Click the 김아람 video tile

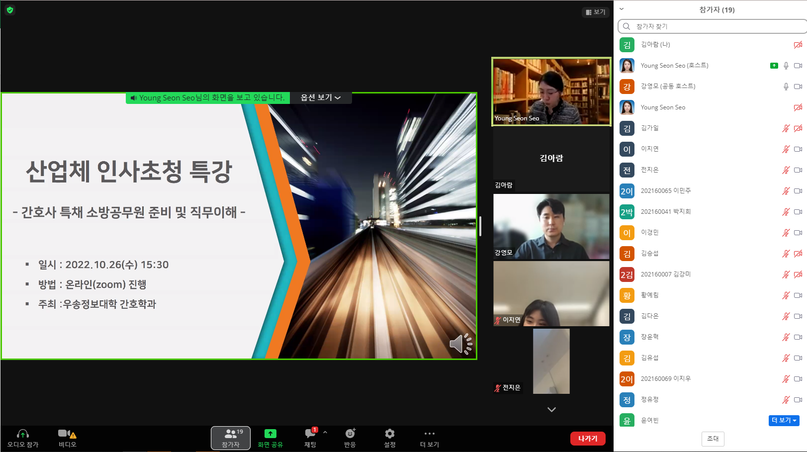tap(551, 159)
